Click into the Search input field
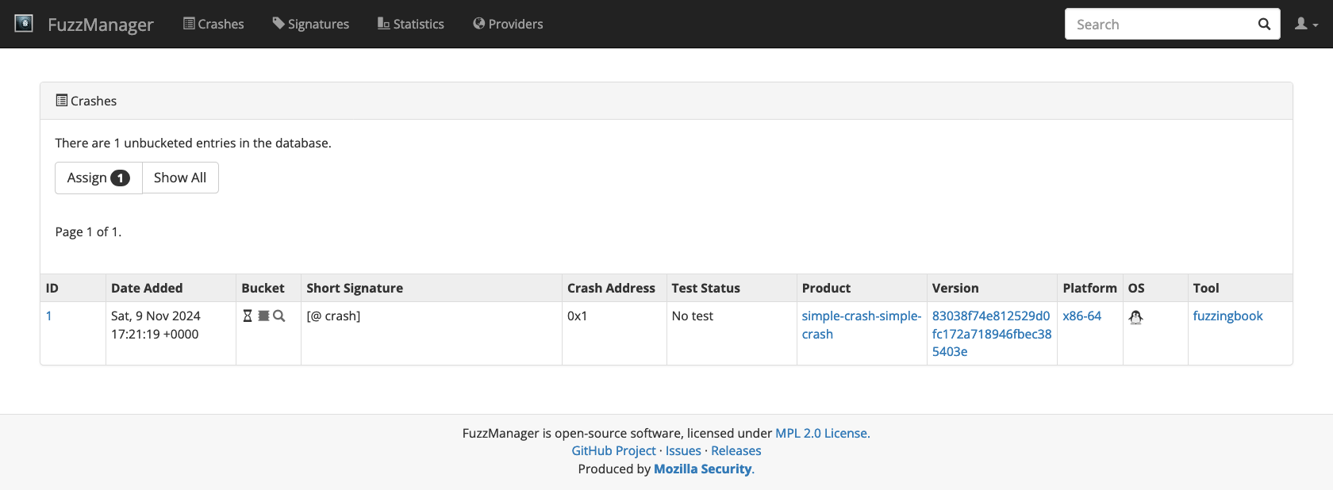Image resolution: width=1333 pixels, height=490 pixels. click(x=1158, y=25)
